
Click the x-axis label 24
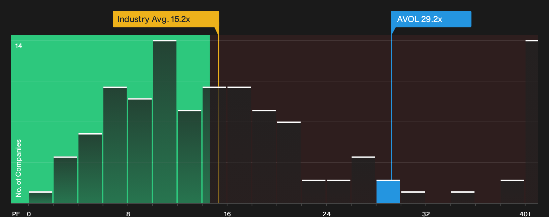(327, 214)
